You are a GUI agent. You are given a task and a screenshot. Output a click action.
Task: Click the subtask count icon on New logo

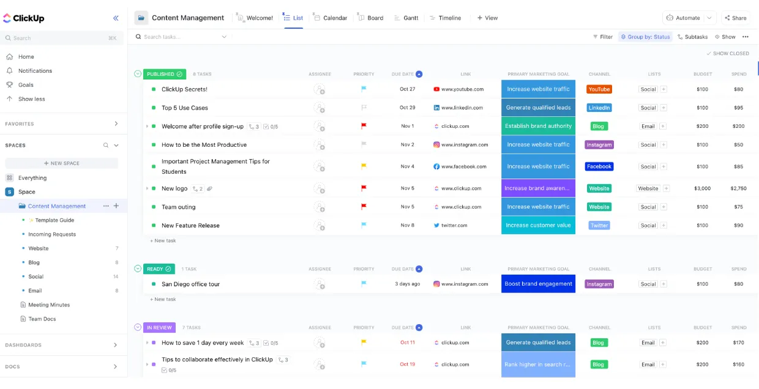pyautogui.click(x=198, y=189)
